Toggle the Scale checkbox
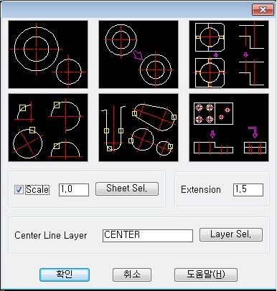The image size is (277, 291). click(19, 190)
